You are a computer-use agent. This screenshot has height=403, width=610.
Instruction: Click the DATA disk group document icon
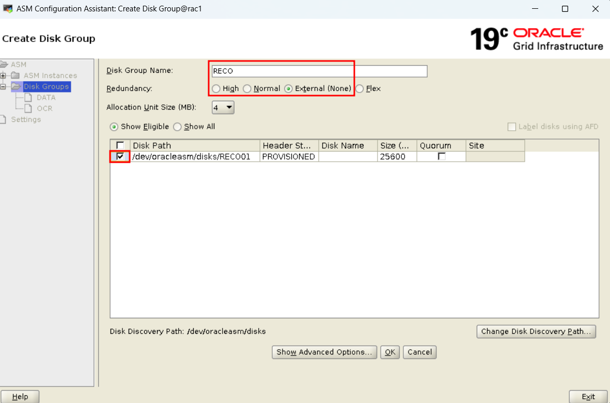coord(28,97)
